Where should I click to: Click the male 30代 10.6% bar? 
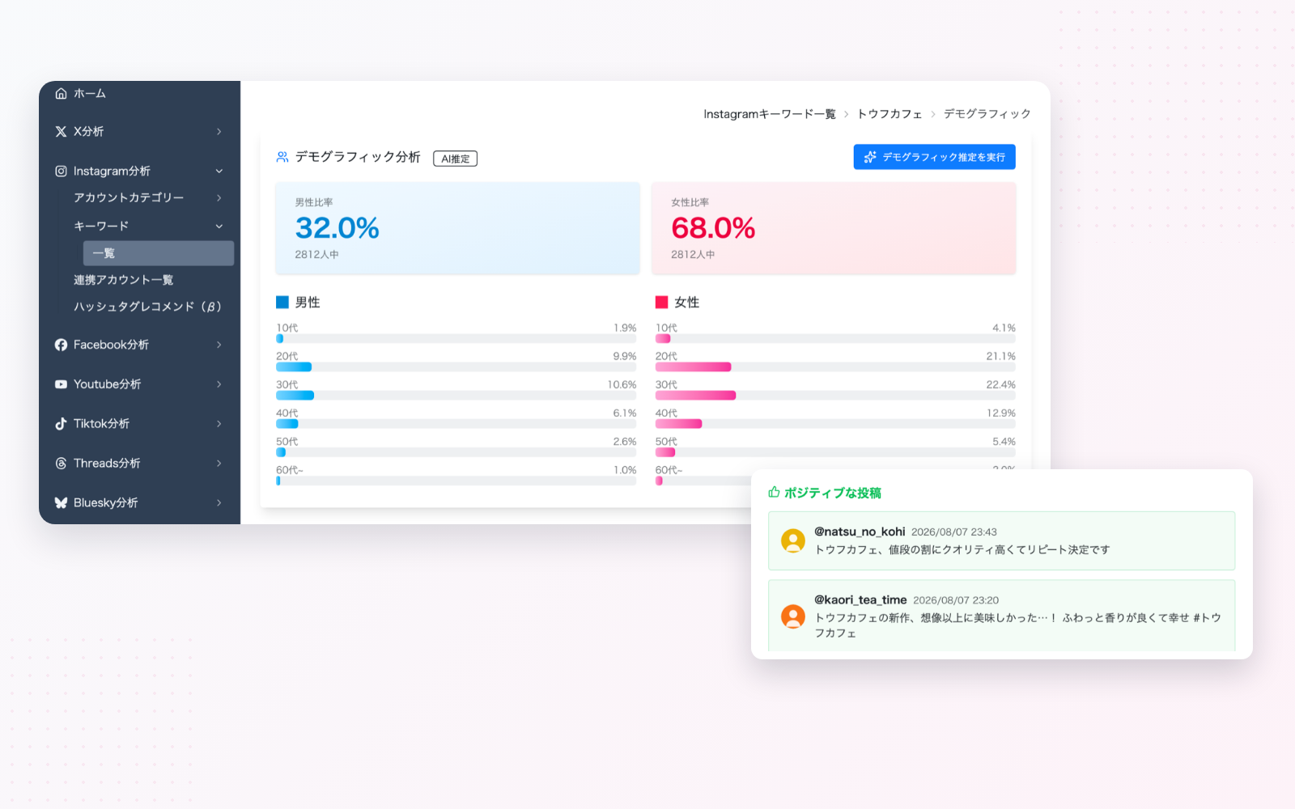click(x=295, y=396)
